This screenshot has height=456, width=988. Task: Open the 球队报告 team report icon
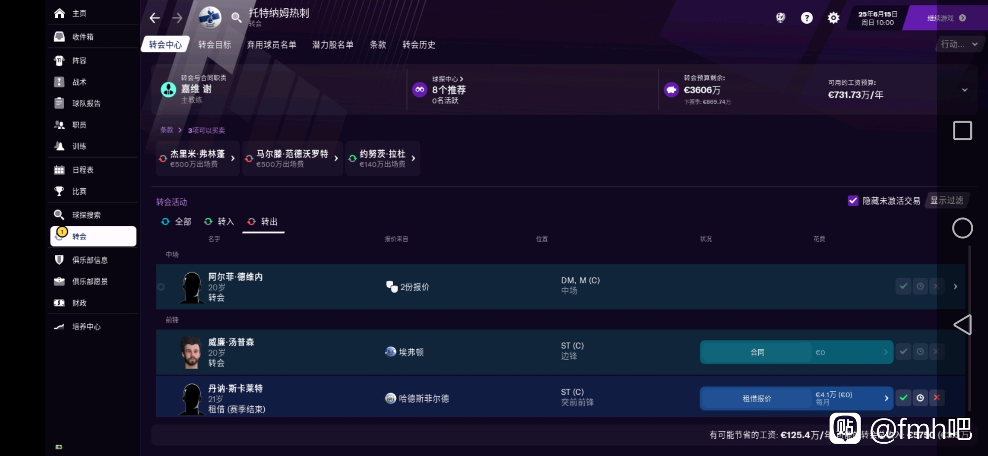click(x=59, y=103)
